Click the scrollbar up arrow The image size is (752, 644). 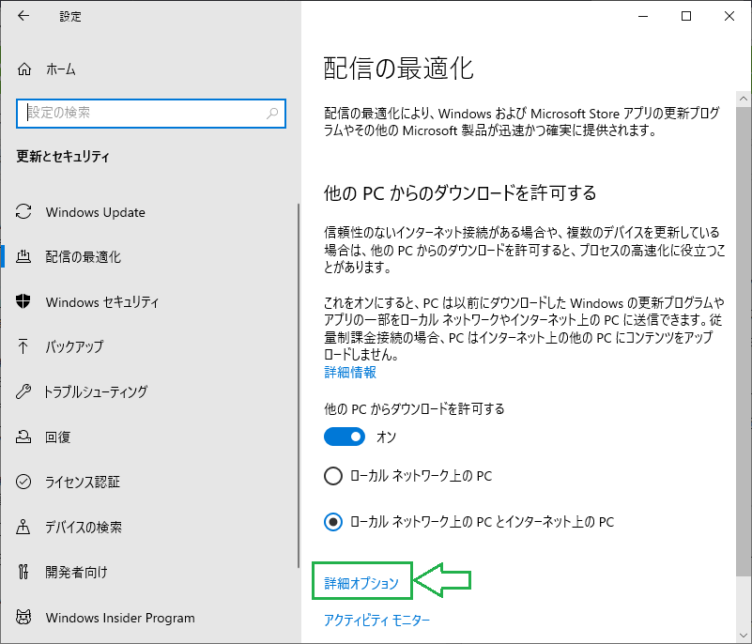(744, 99)
